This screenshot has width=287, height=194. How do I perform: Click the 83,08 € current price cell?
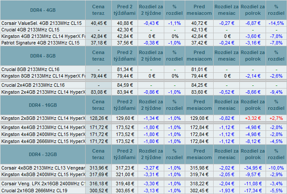point(99,92)
